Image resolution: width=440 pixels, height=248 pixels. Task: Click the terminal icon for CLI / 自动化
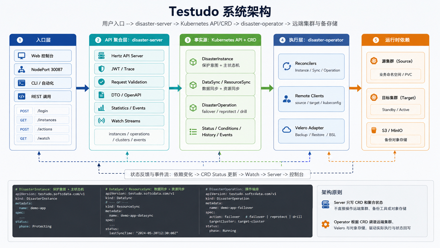pyautogui.click(x=22, y=83)
